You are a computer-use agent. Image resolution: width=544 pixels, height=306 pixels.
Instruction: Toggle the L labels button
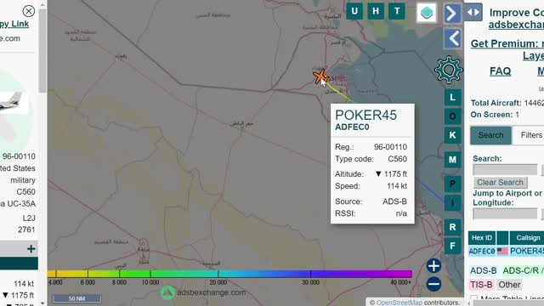(x=452, y=98)
